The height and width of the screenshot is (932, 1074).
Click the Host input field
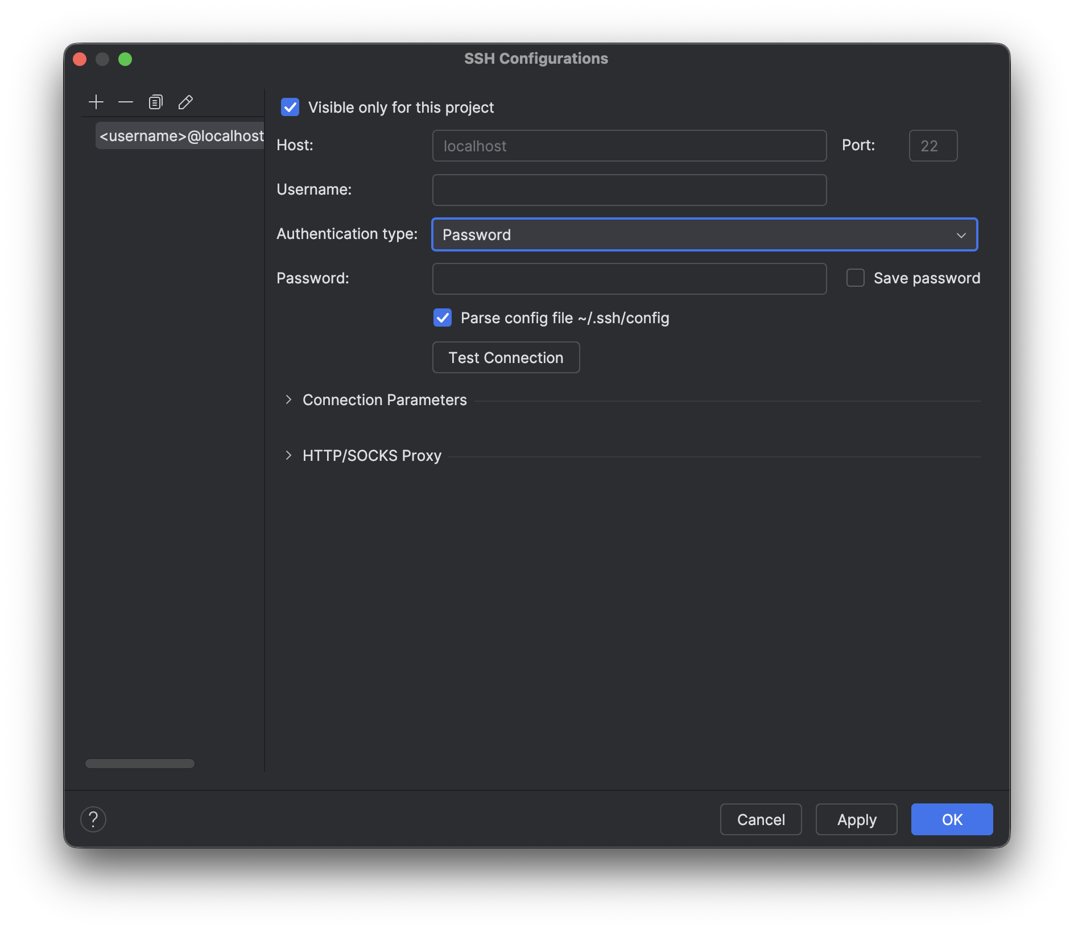[629, 146]
